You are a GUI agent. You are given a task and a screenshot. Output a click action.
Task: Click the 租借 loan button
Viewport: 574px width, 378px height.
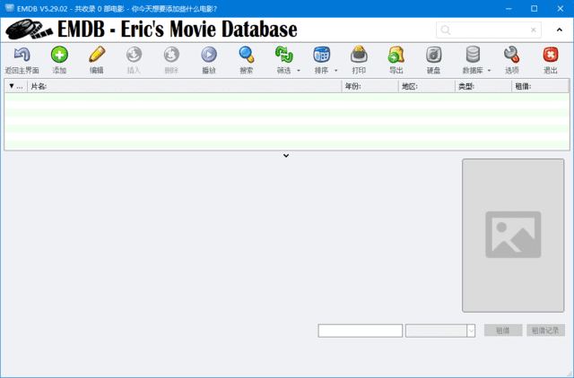coord(503,331)
